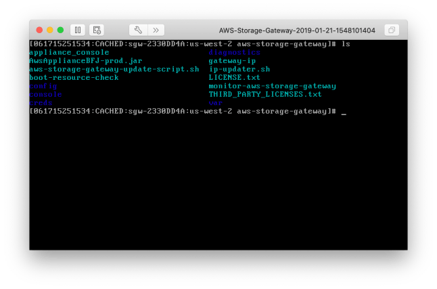Click THIRD_PARTY_LICENSES.txt file name
The height and width of the screenshot is (289, 437).
pyautogui.click(x=265, y=94)
